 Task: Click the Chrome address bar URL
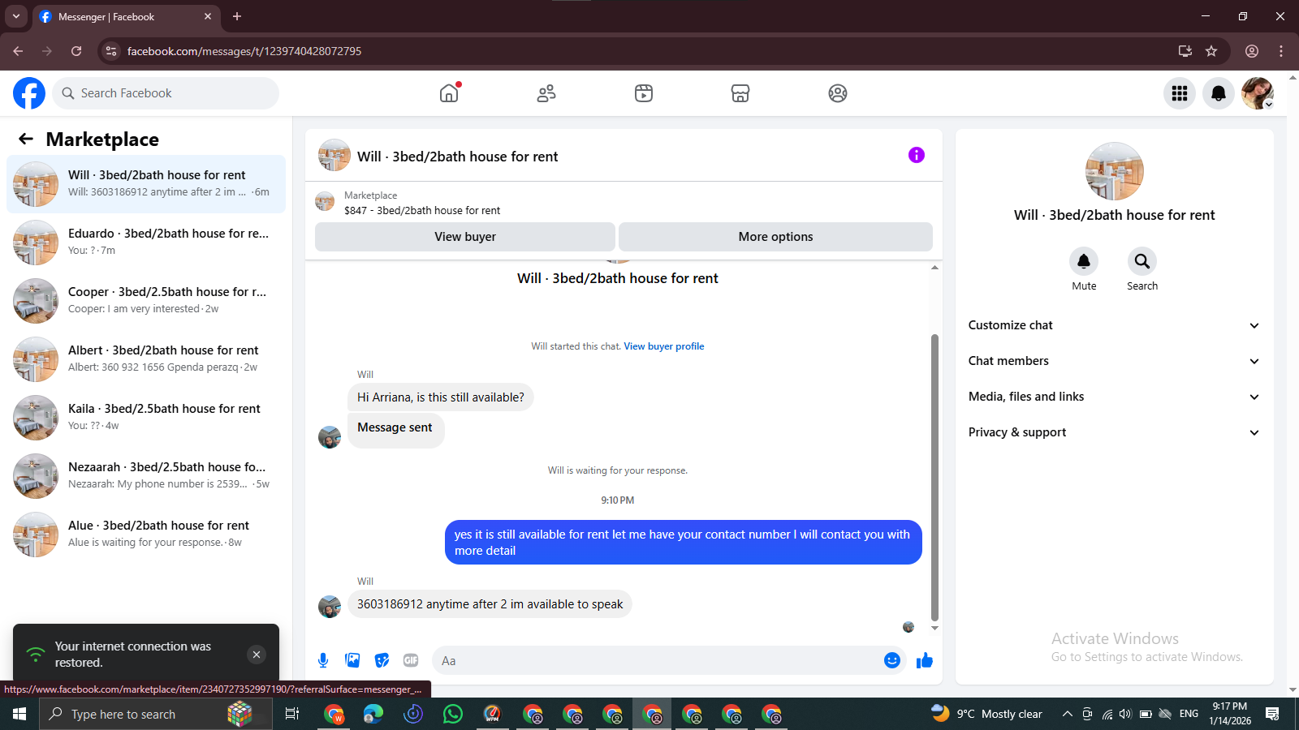(x=244, y=51)
